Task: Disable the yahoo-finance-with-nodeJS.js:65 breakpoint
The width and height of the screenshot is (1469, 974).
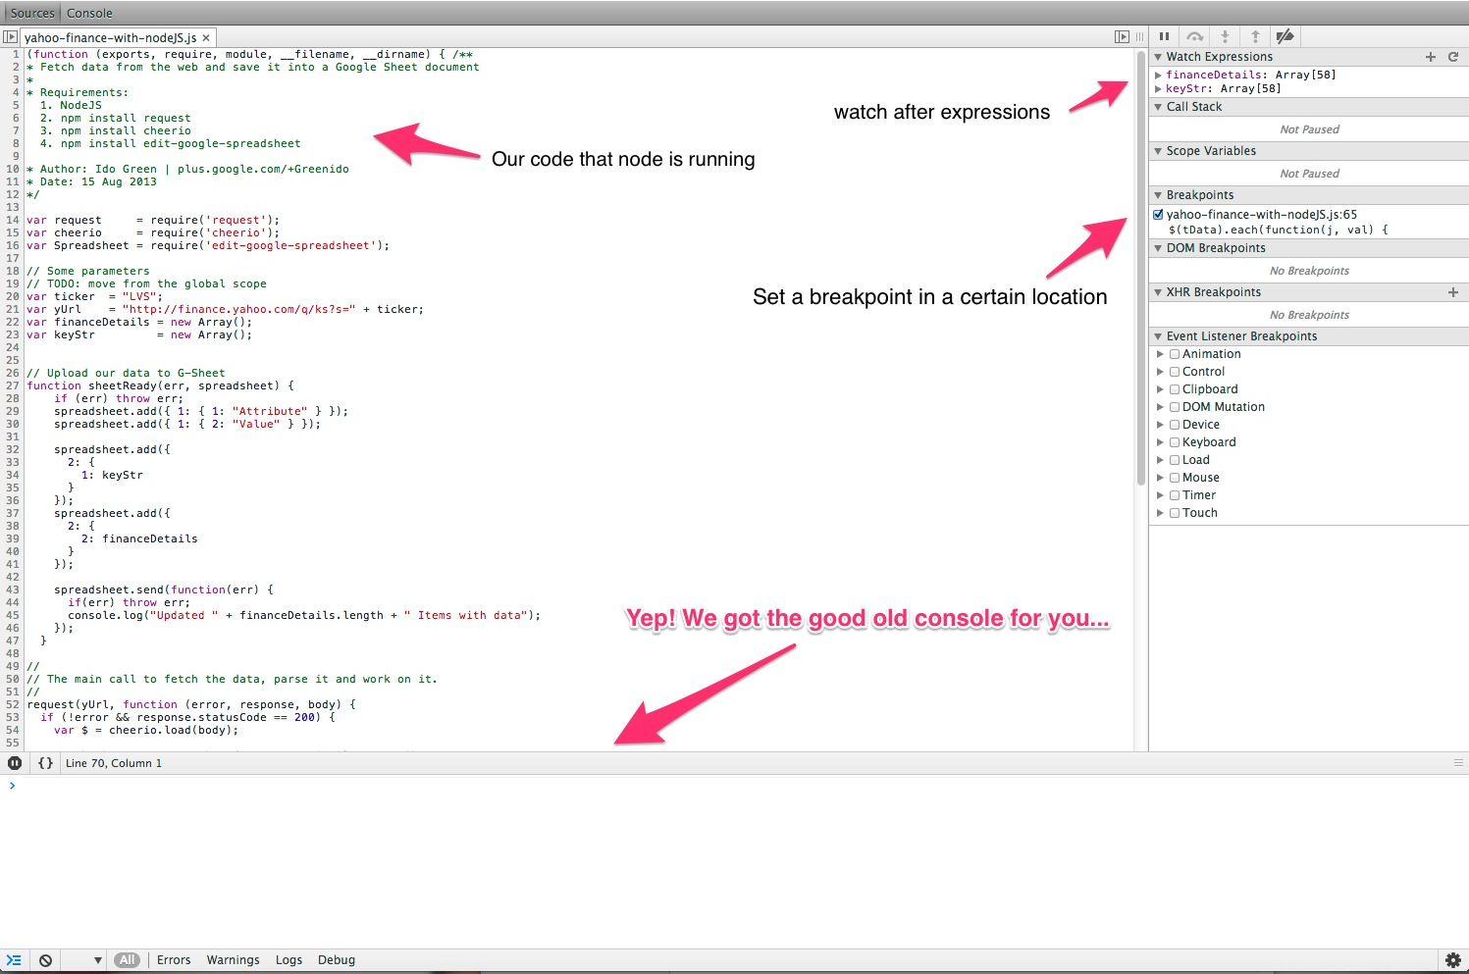Action: coord(1159,215)
